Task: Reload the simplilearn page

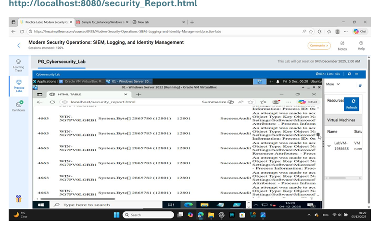Action: [x=22, y=31]
